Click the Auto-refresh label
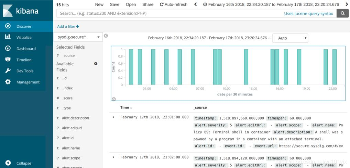 (176, 4)
